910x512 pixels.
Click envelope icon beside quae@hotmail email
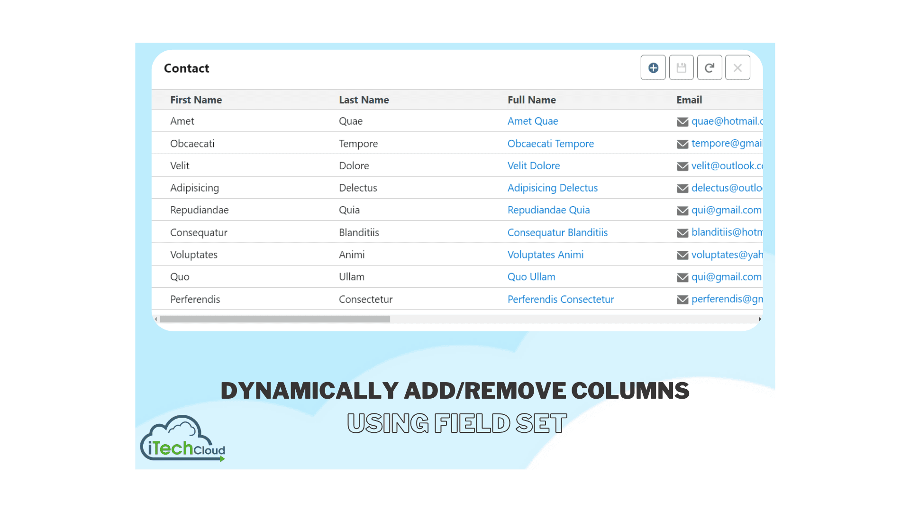click(x=682, y=122)
